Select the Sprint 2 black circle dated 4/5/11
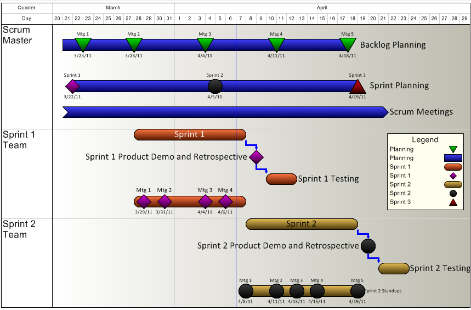This screenshot has width=471, height=310. point(215,86)
